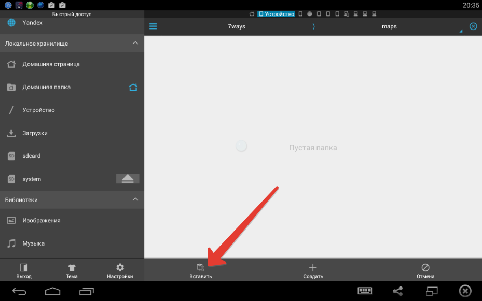Screen dimensions: 482x301
Task: Close the current window with the blue X
Action: 473,26
